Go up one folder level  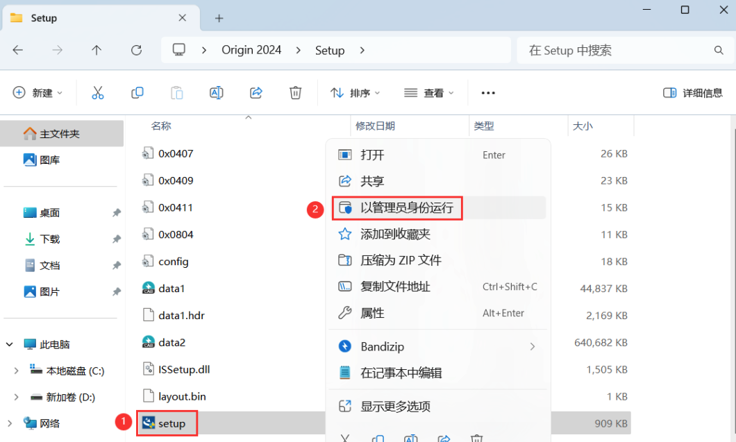pyautogui.click(x=97, y=50)
